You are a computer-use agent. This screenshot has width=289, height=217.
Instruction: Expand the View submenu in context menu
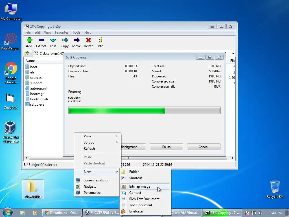[x=98, y=136]
